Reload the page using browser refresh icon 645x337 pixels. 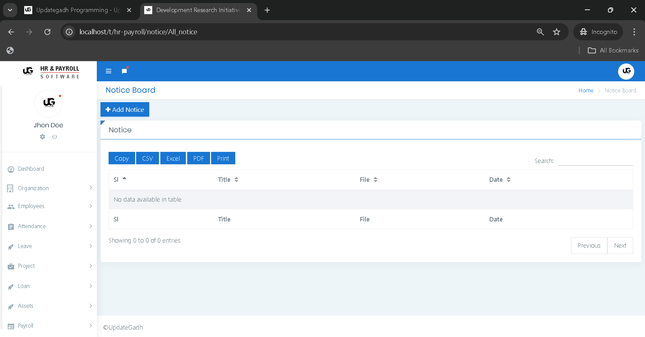[47, 32]
